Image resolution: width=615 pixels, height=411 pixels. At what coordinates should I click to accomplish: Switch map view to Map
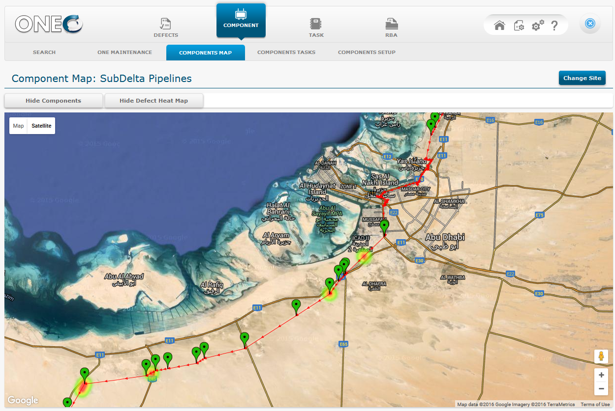point(18,126)
